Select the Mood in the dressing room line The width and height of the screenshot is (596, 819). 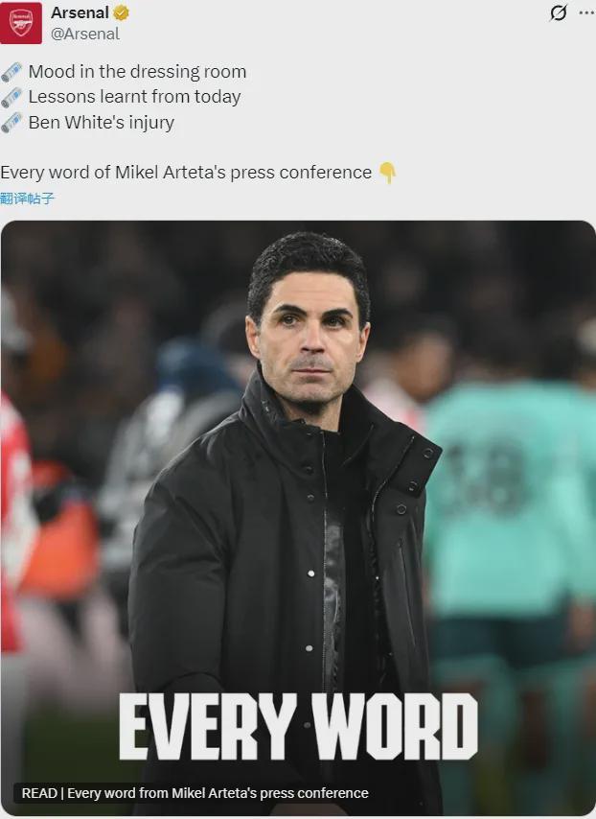(137, 72)
